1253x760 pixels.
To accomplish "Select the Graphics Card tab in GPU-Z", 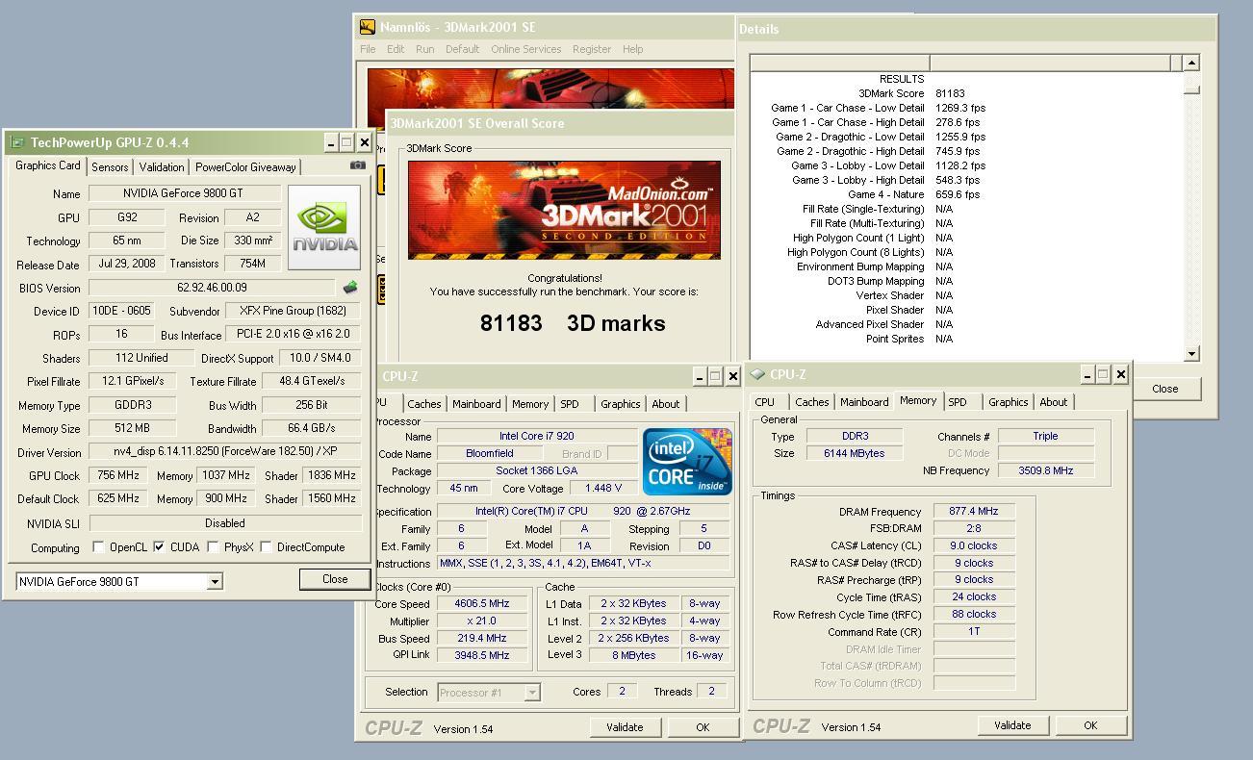I will (x=48, y=165).
